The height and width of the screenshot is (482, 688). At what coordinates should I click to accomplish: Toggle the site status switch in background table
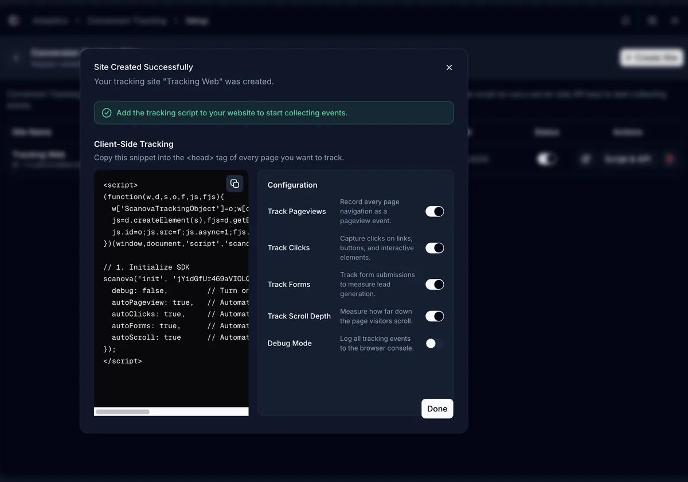(546, 159)
